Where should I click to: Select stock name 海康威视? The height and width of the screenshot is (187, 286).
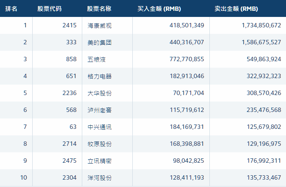99,26
